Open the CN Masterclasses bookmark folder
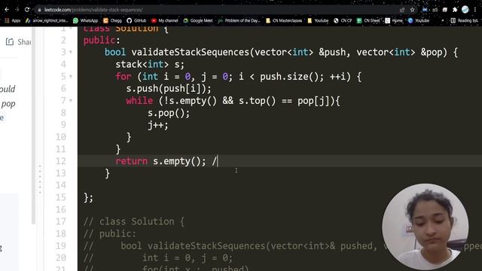Screen dimensions: 482x271 (284, 20)
